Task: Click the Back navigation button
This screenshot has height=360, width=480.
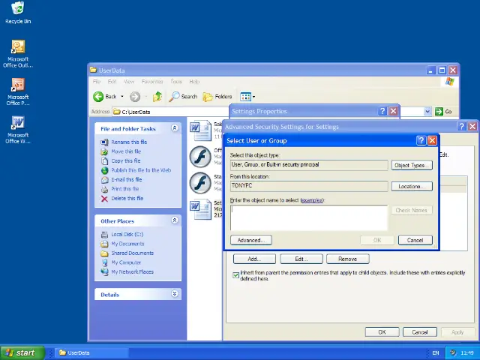Action: (105, 97)
